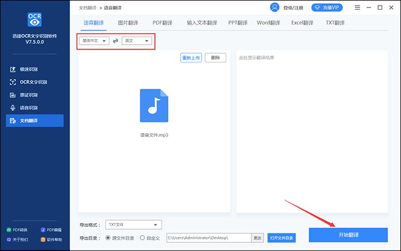This screenshot has width=401, height=251.
Task: Expand the 简体中文 source language dropdown
Action: tap(94, 41)
